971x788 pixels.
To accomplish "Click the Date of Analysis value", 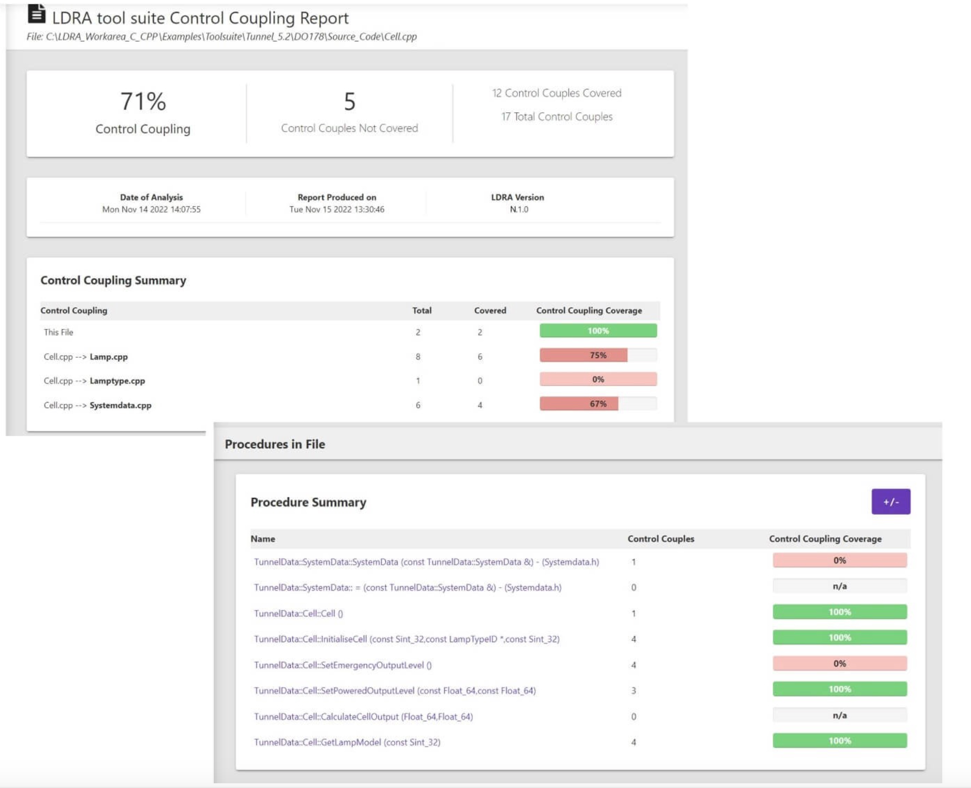I will click(151, 209).
